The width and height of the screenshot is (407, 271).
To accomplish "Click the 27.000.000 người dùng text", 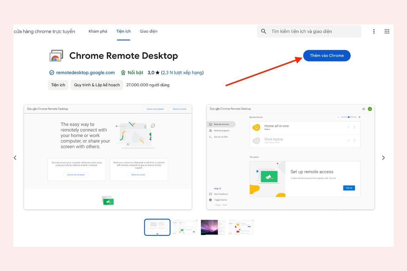I will click(x=148, y=85).
